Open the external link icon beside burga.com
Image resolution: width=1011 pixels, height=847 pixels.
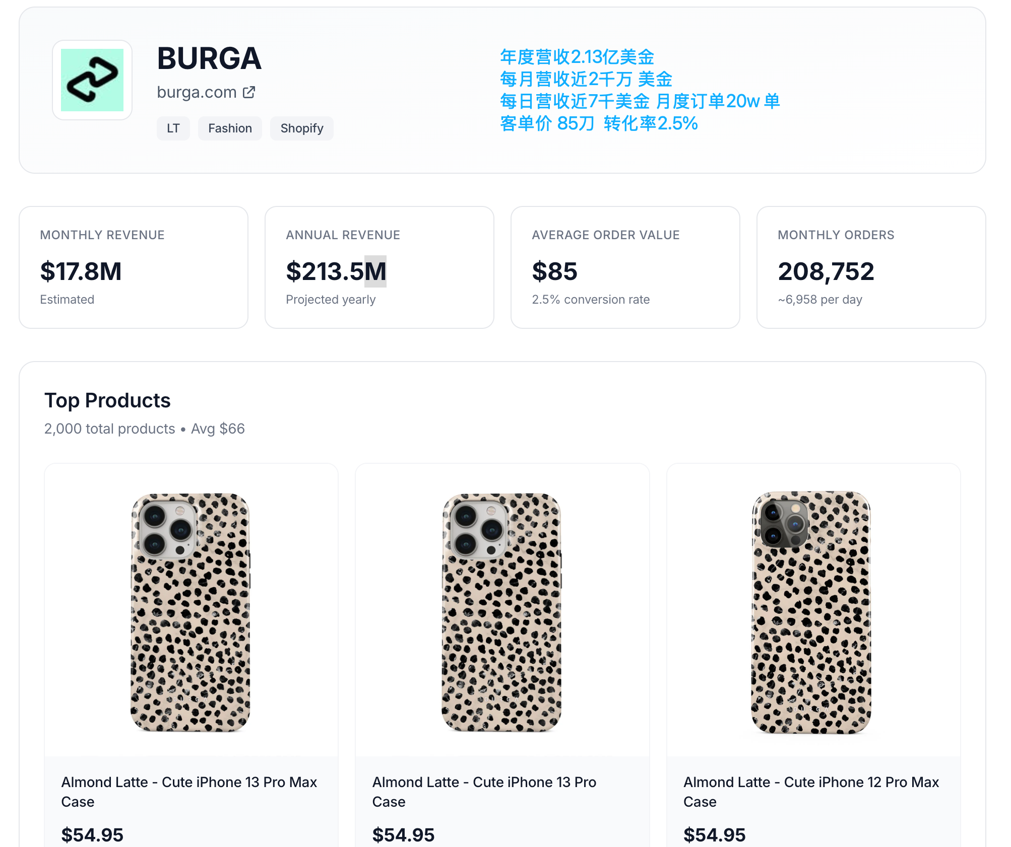pos(249,92)
